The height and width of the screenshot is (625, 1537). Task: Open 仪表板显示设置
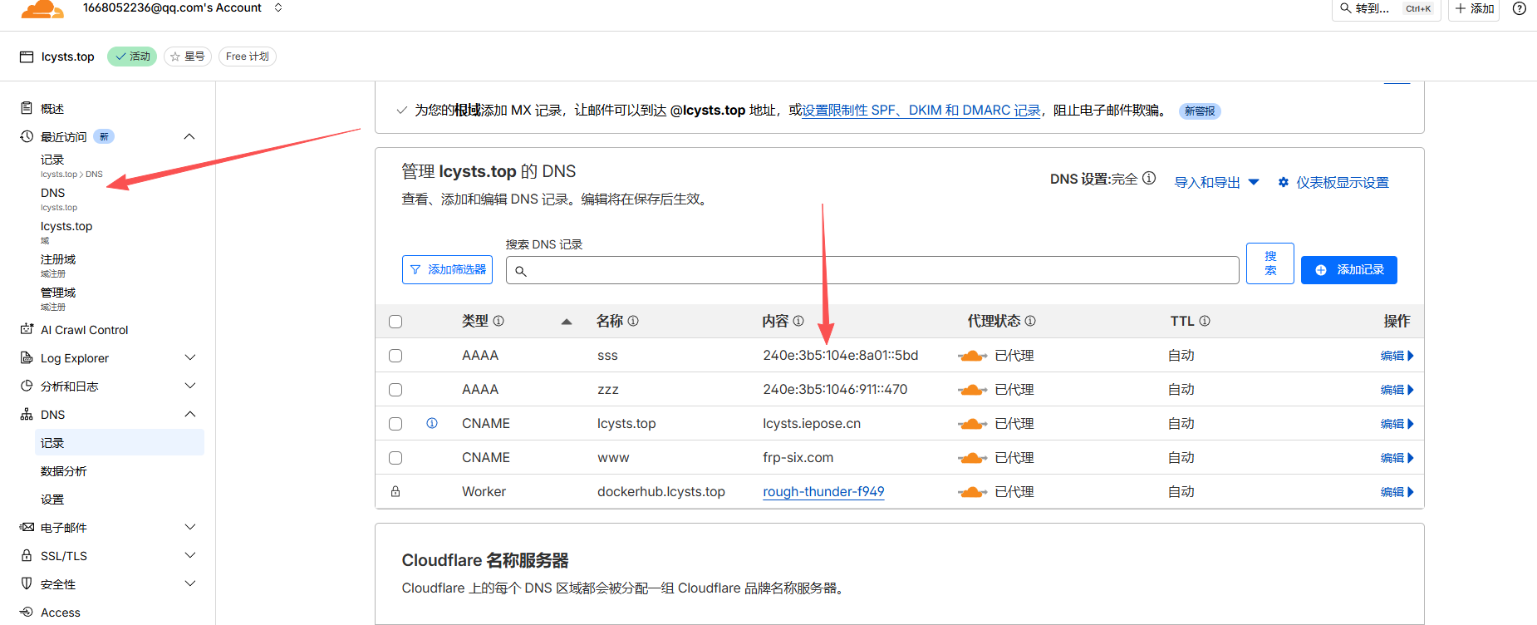[x=1333, y=182]
